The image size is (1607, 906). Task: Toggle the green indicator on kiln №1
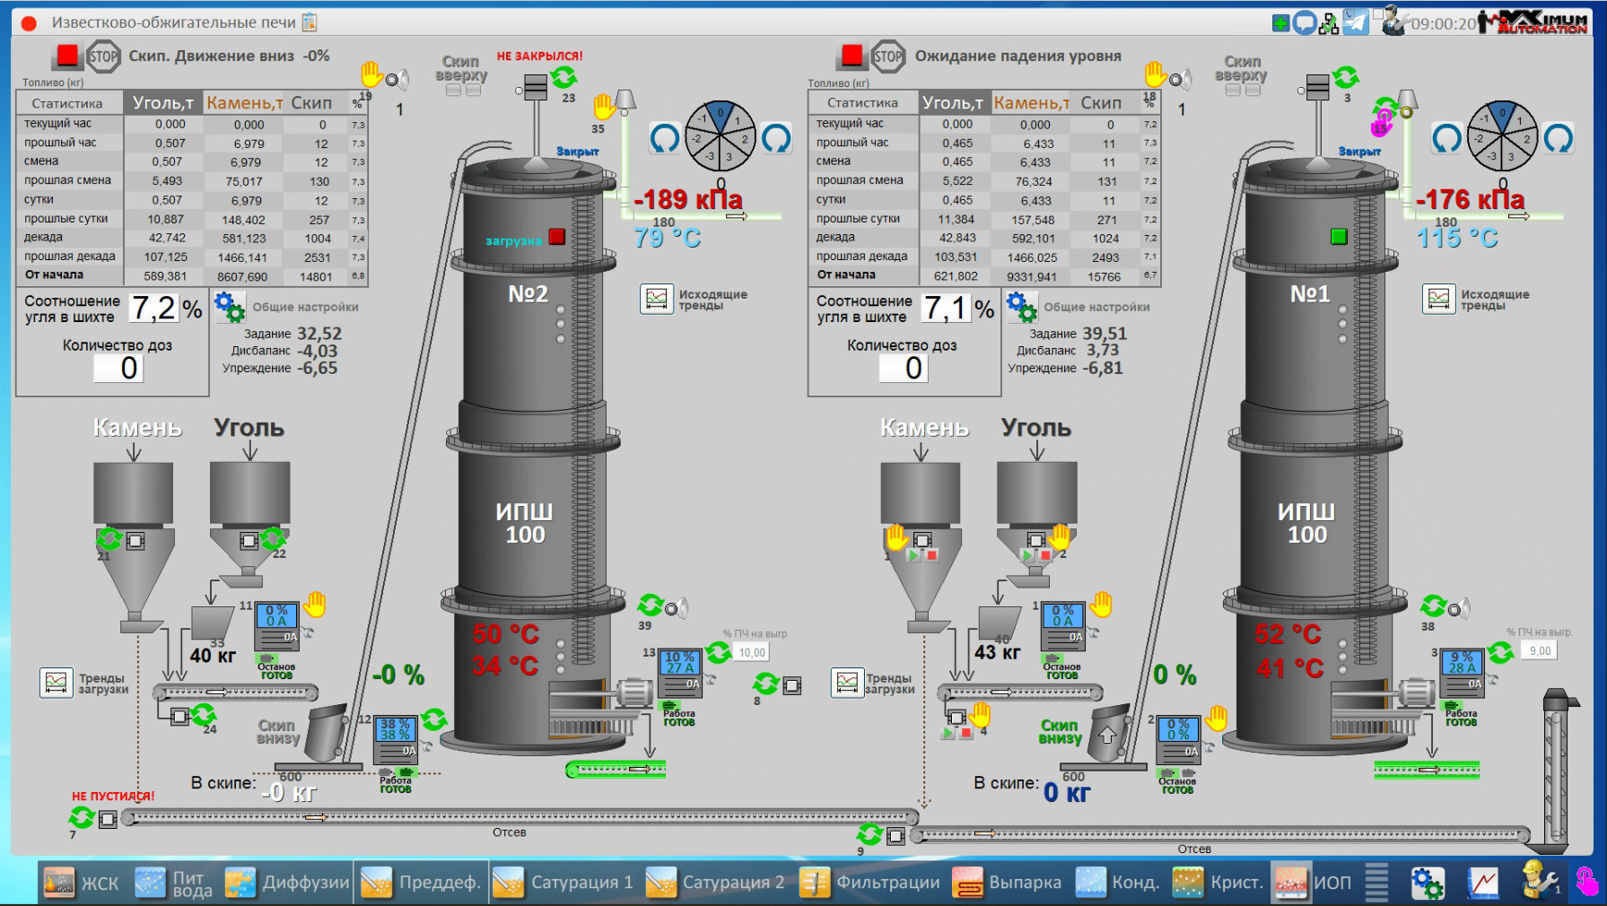click(1339, 237)
